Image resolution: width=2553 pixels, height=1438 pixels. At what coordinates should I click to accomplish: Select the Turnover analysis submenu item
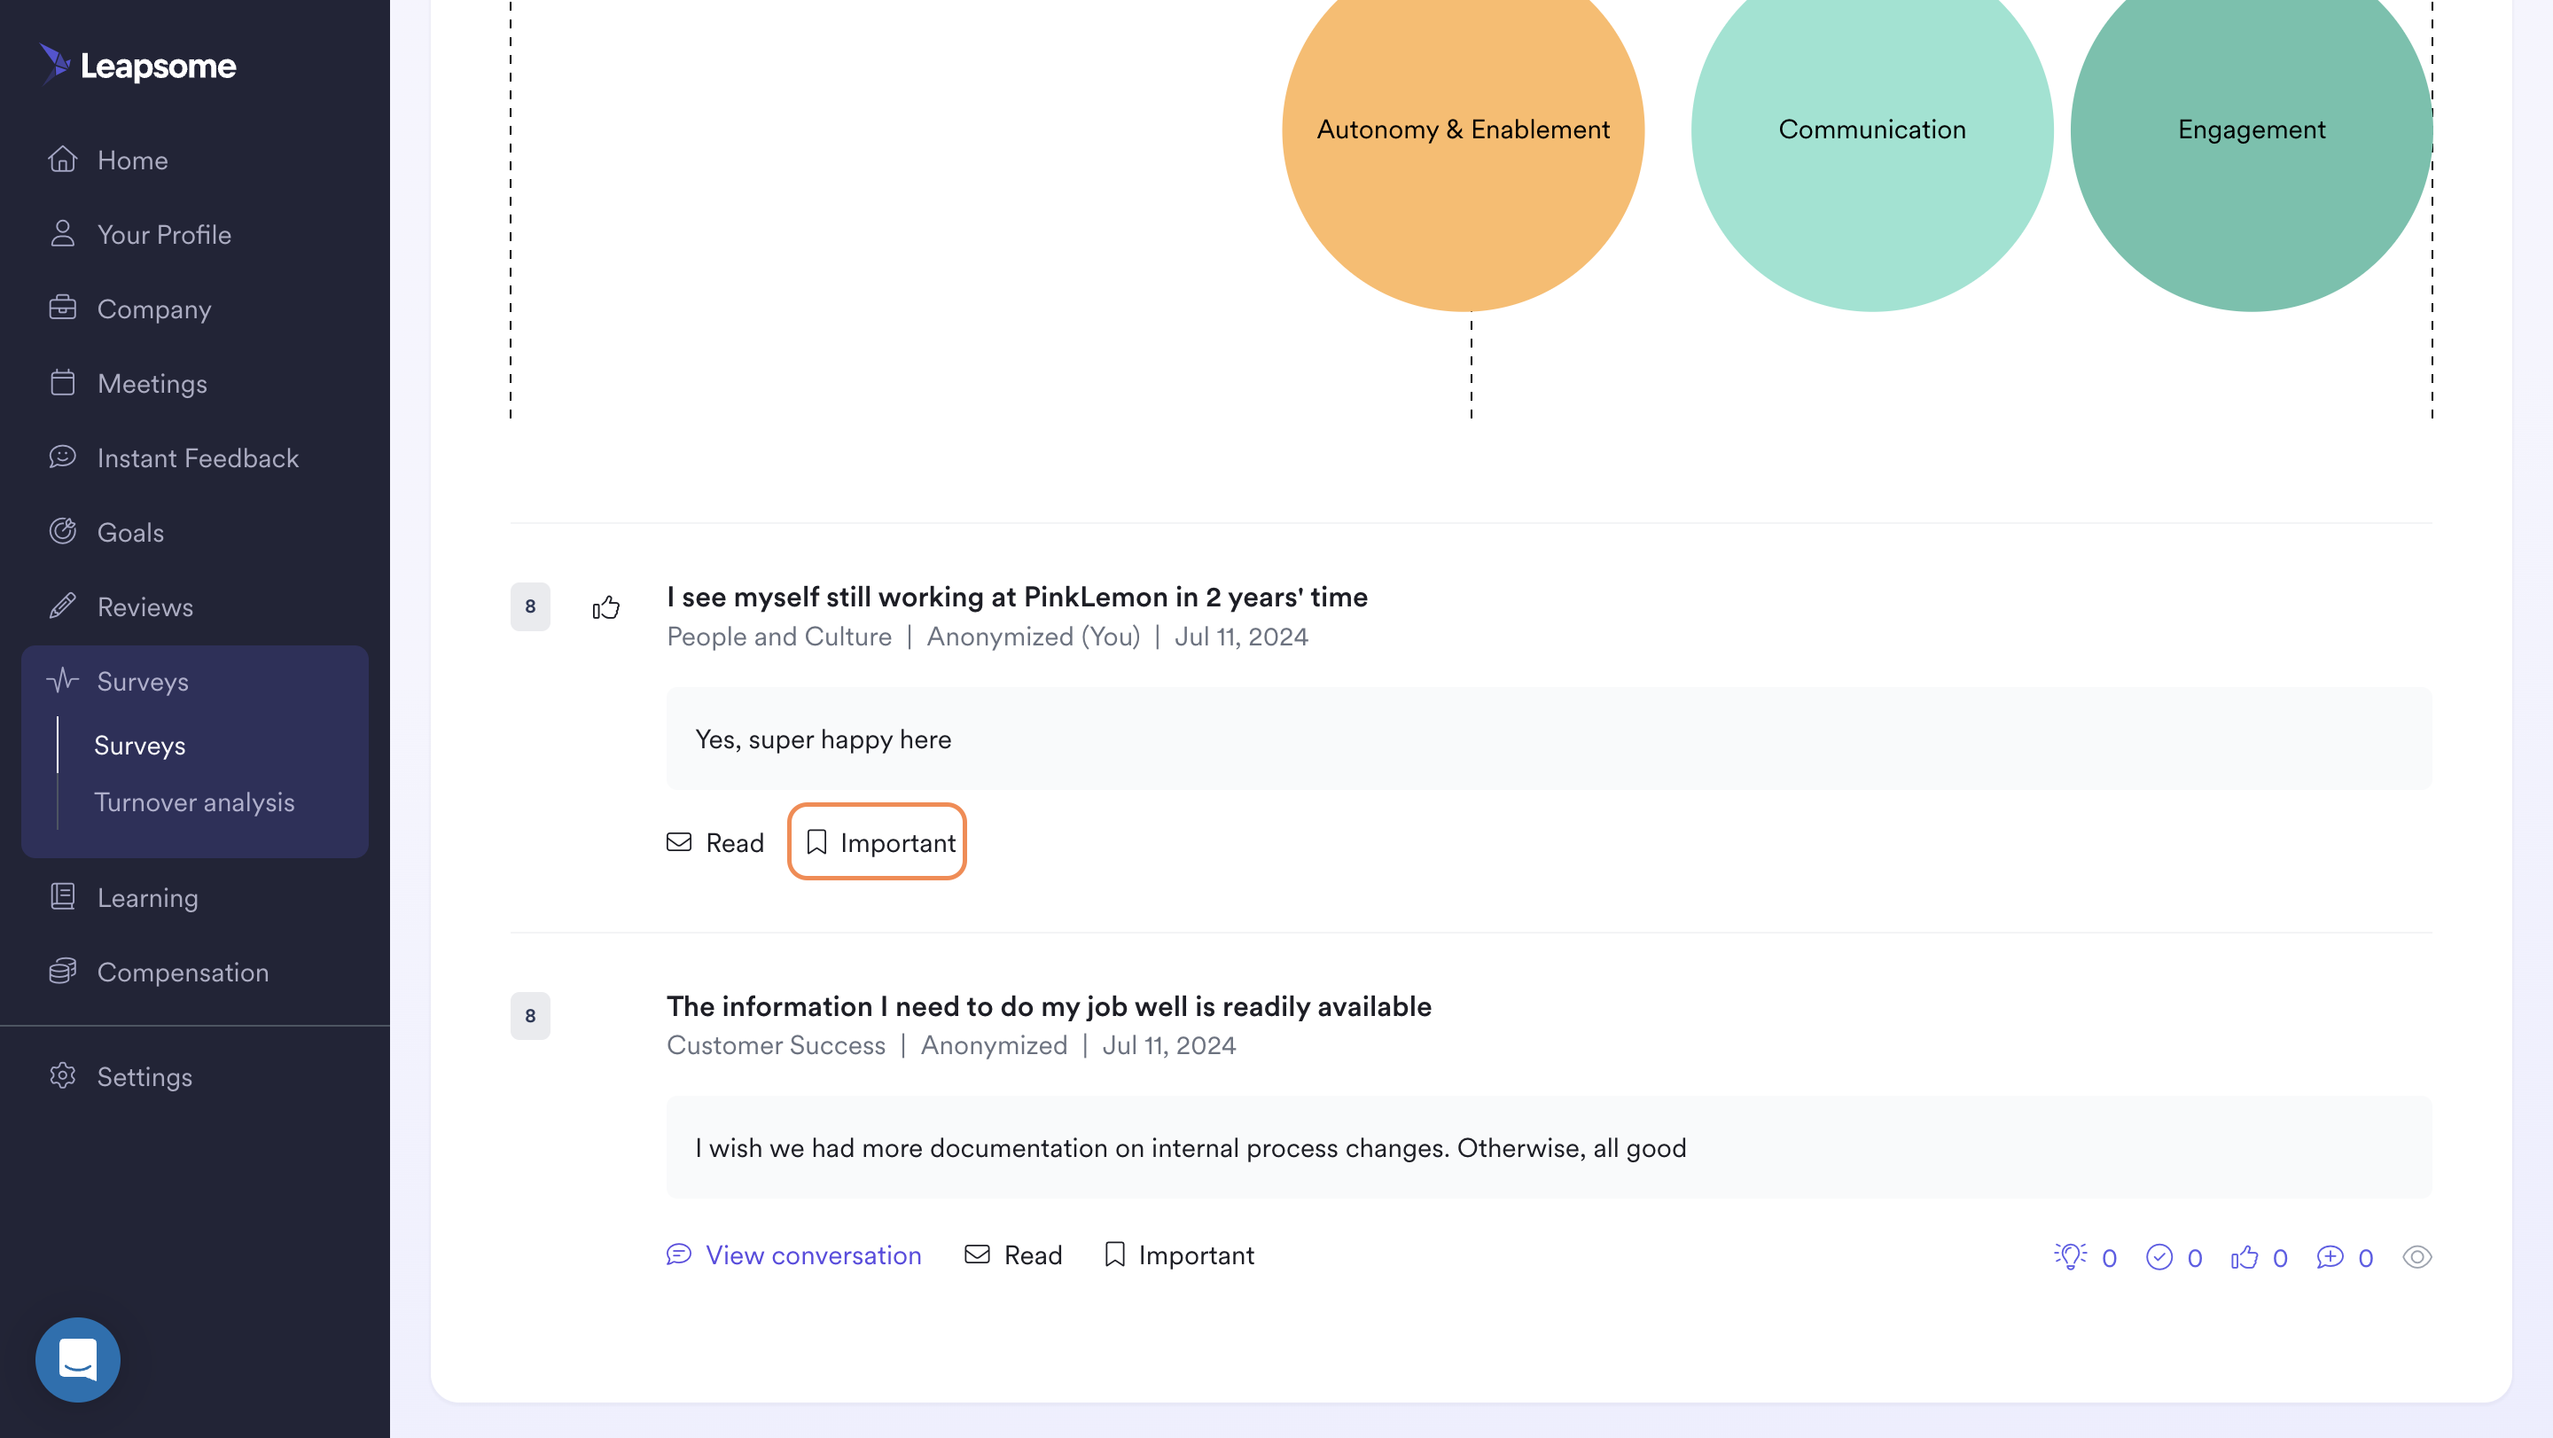[194, 801]
